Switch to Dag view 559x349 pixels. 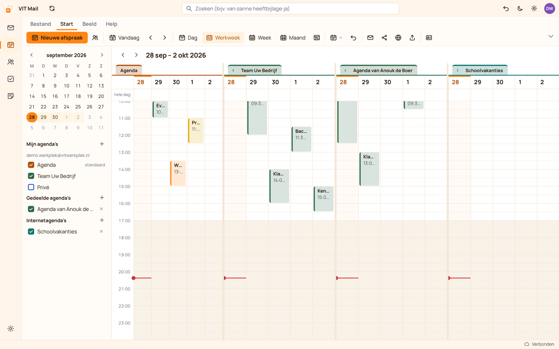pos(188,38)
